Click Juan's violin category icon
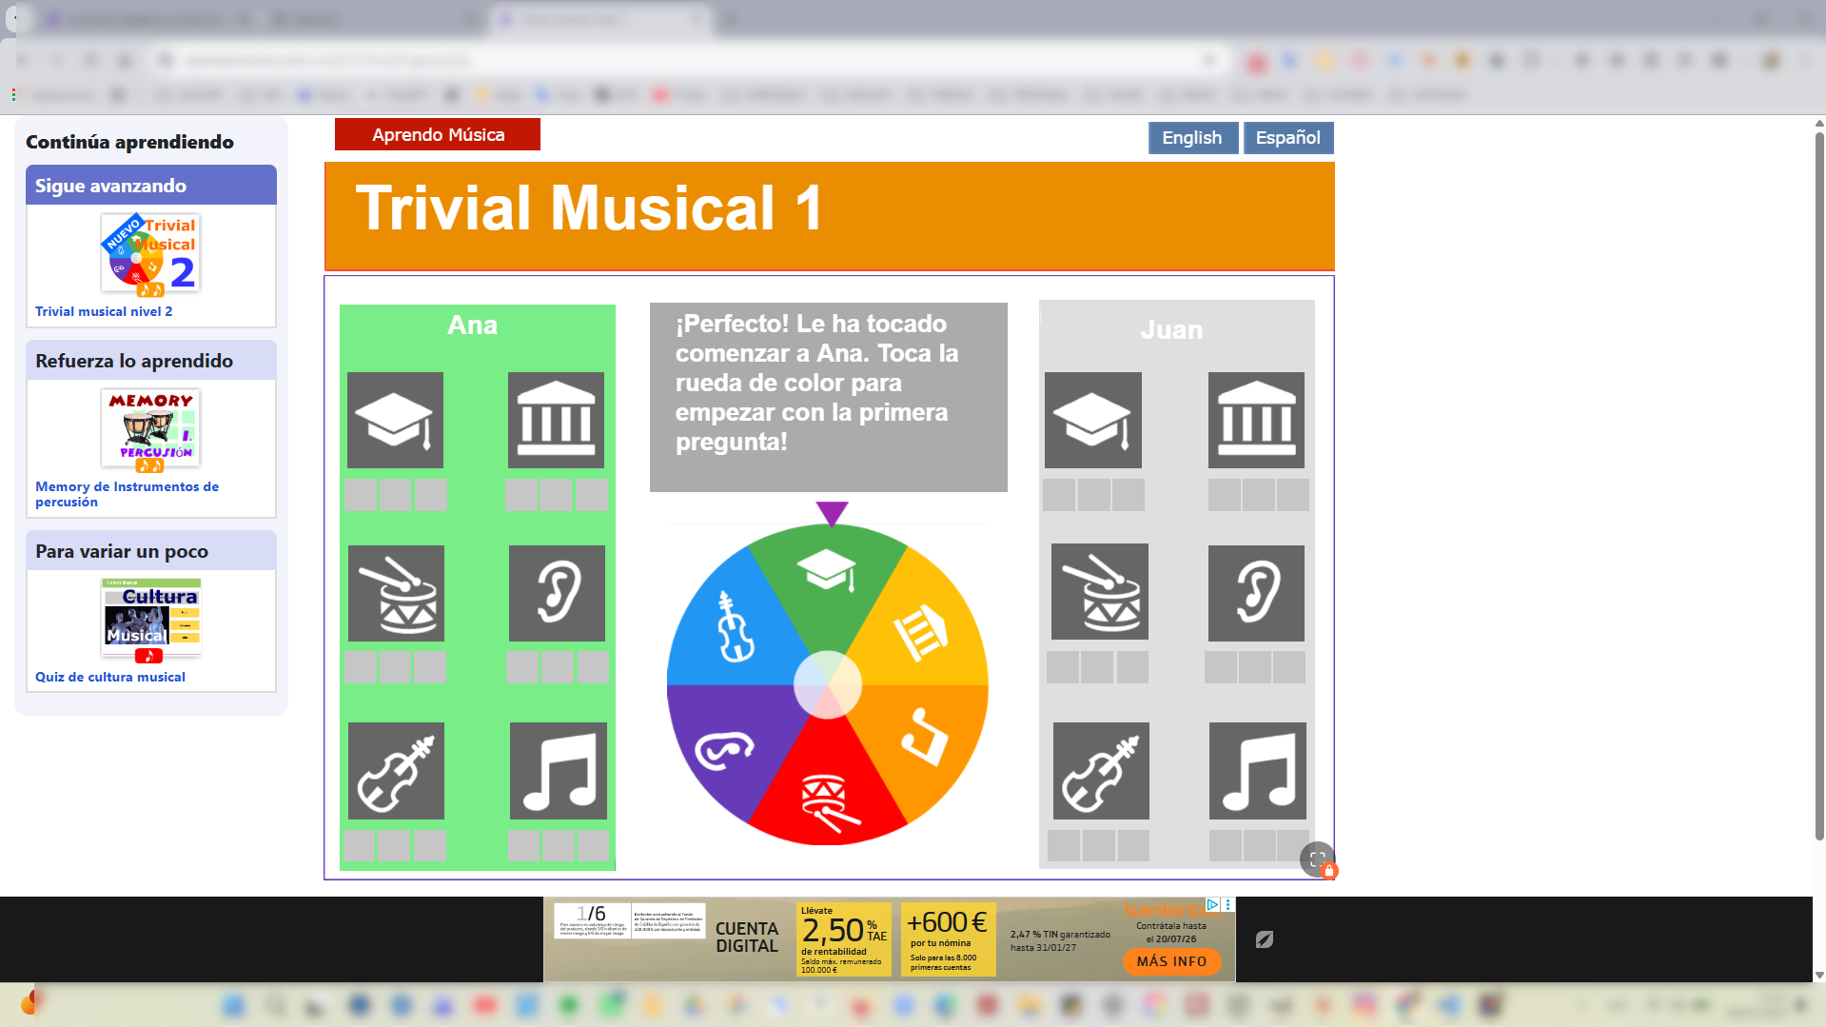This screenshot has width=1826, height=1027. tap(1101, 771)
